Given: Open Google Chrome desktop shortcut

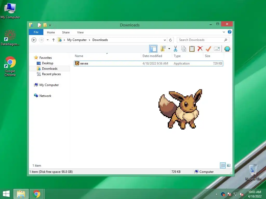Looking at the screenshot, I should 10,66.
